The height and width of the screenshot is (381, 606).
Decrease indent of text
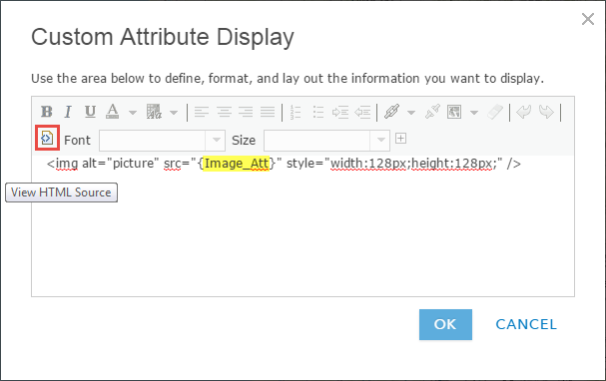tap(362, 112)
